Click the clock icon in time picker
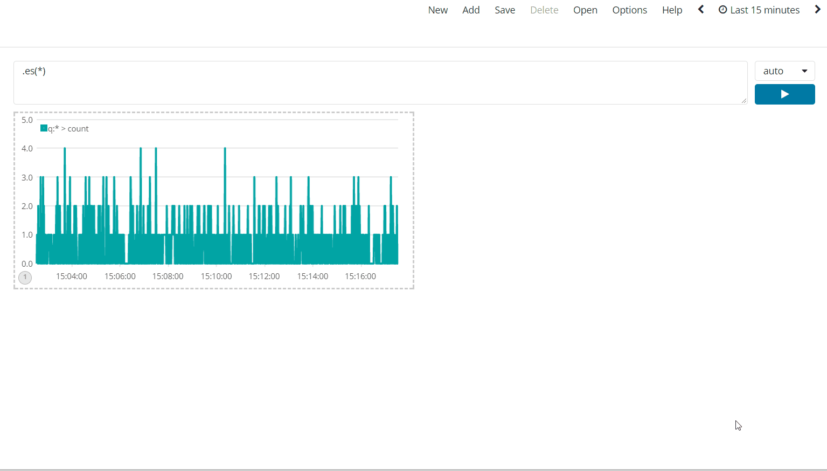Screen dimensions: 827x471 click(x=722, y=10)
